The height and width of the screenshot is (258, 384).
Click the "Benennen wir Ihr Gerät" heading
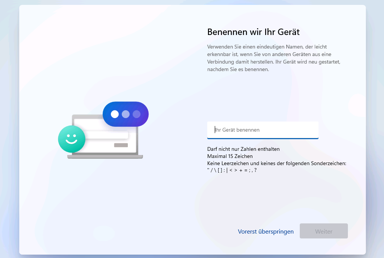coord(253,32)
